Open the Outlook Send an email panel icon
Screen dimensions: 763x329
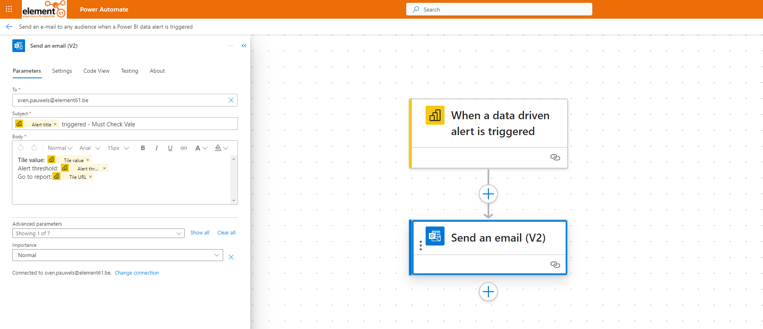point(19,46)
